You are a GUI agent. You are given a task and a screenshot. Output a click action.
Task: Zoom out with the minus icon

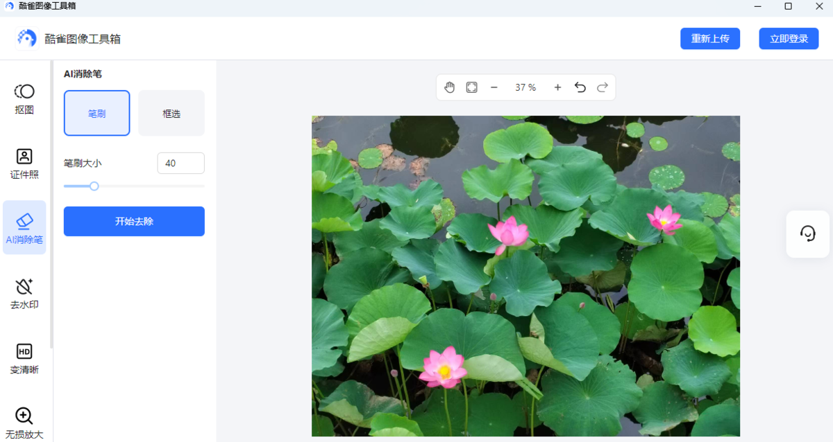(x=494, y=87)
